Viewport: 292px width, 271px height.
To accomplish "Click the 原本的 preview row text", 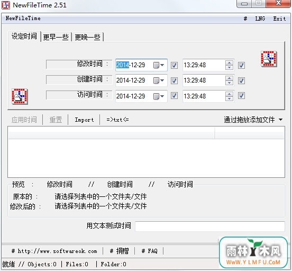I will (101, 196).
